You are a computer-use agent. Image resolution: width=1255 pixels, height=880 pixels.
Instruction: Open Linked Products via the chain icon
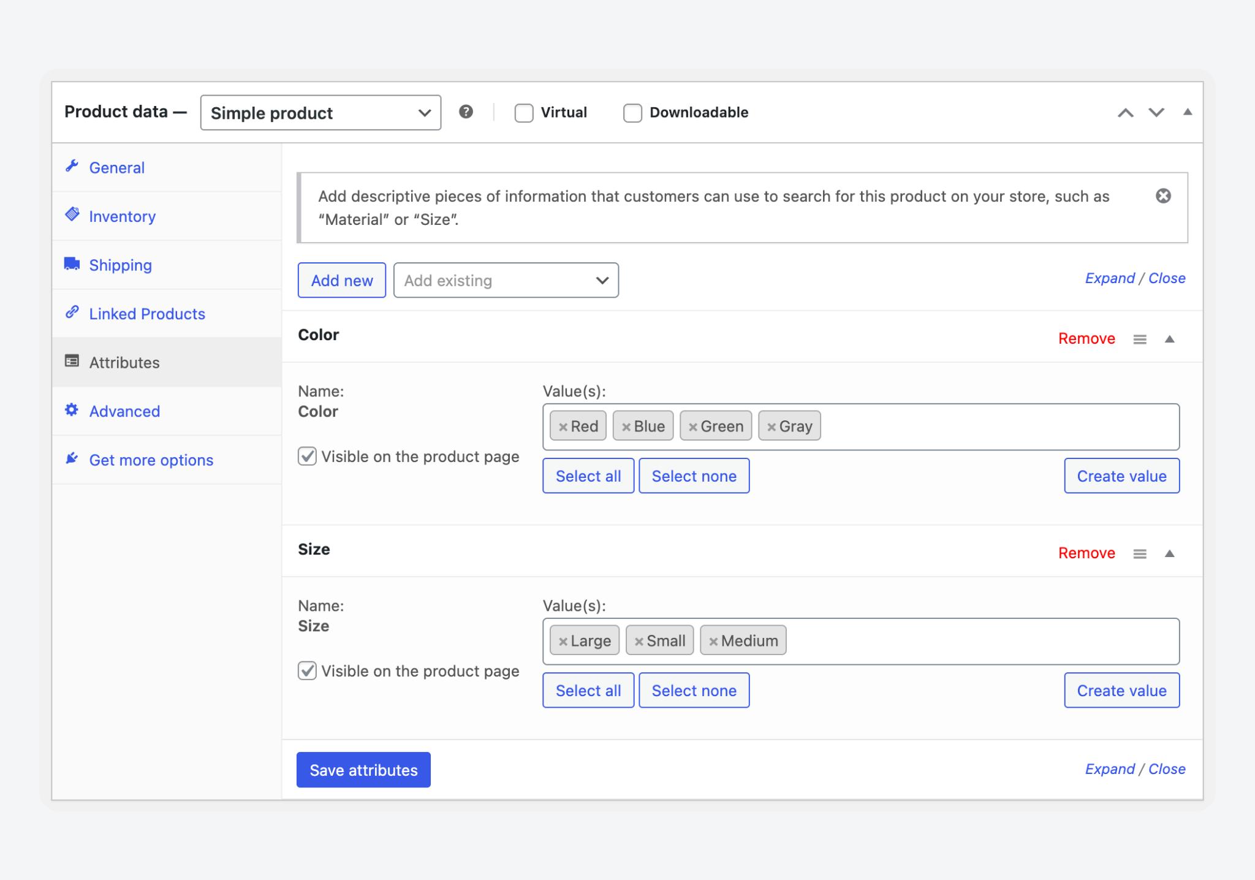(72, 313)
